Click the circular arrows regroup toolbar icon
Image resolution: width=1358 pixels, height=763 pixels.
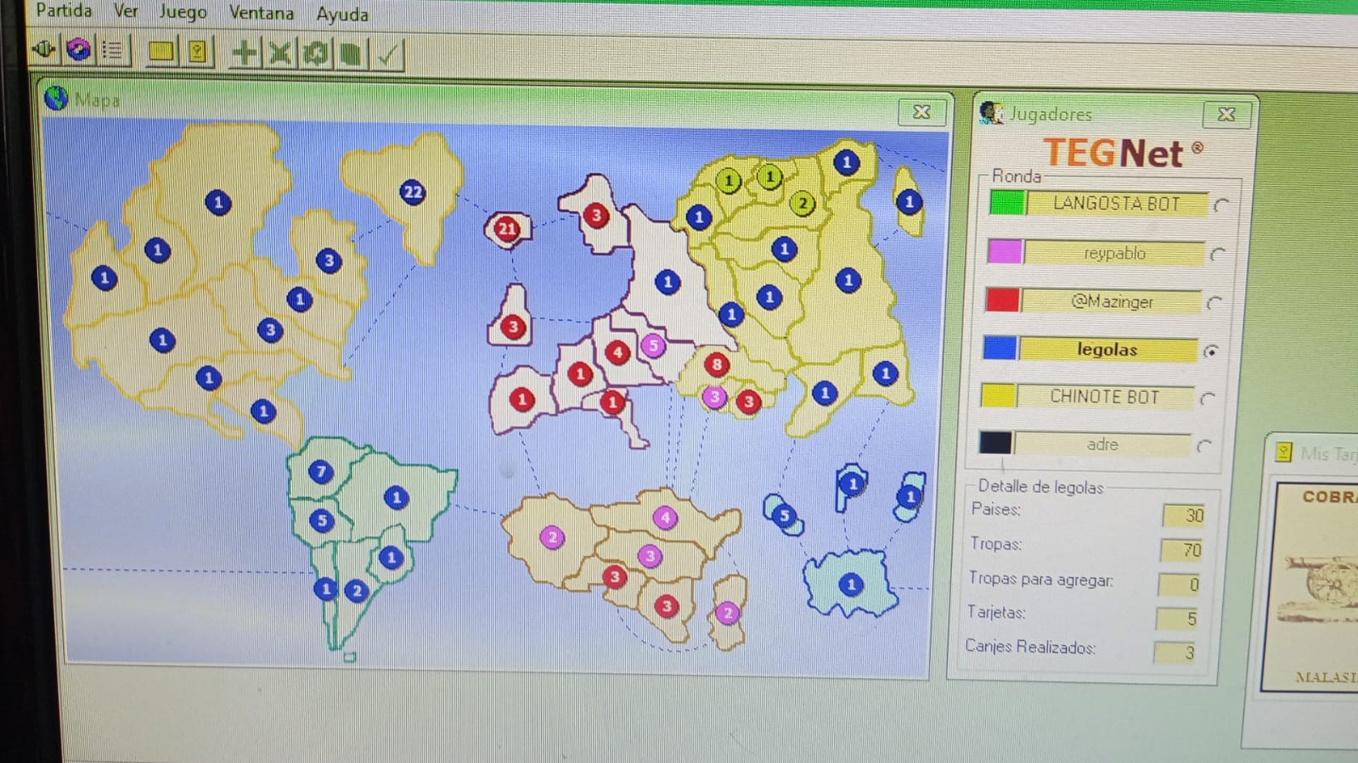[315, 53]
